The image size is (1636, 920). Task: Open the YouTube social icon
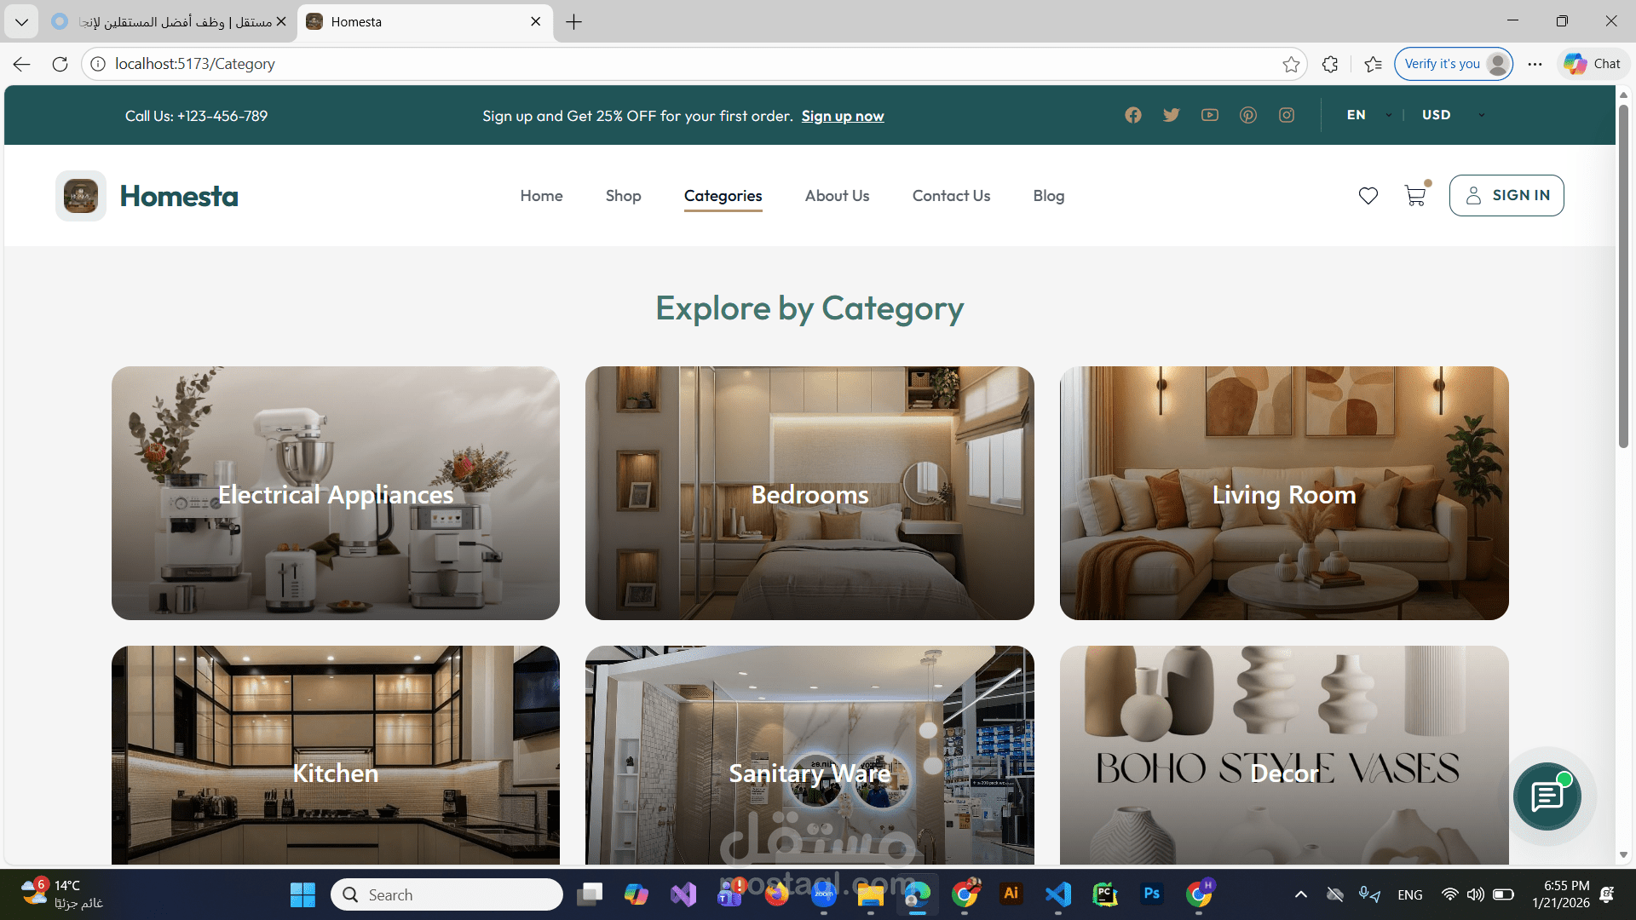[1209, 115]
